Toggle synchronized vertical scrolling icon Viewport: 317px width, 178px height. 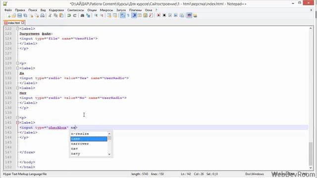109,15
